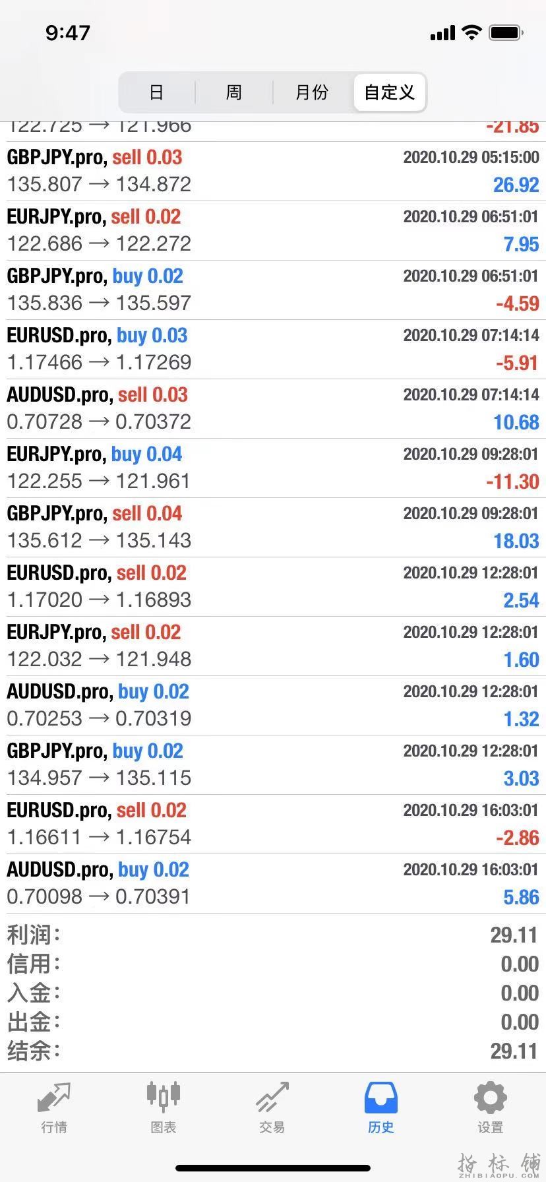The height and width of the screenshot is (1182, 546).
Task: Tap the EURJPY.pro buy 0.04 entry
Action: 272,468
